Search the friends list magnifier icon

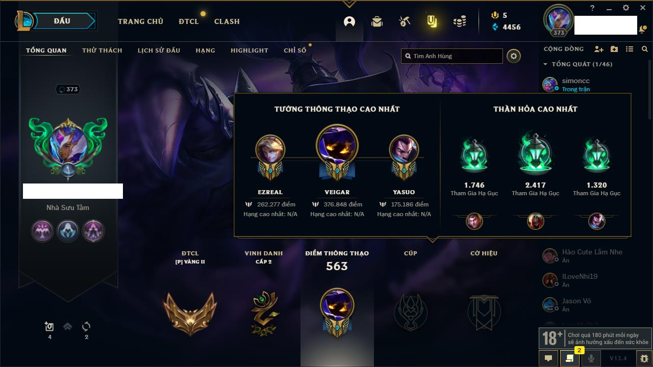pos(645,49)
